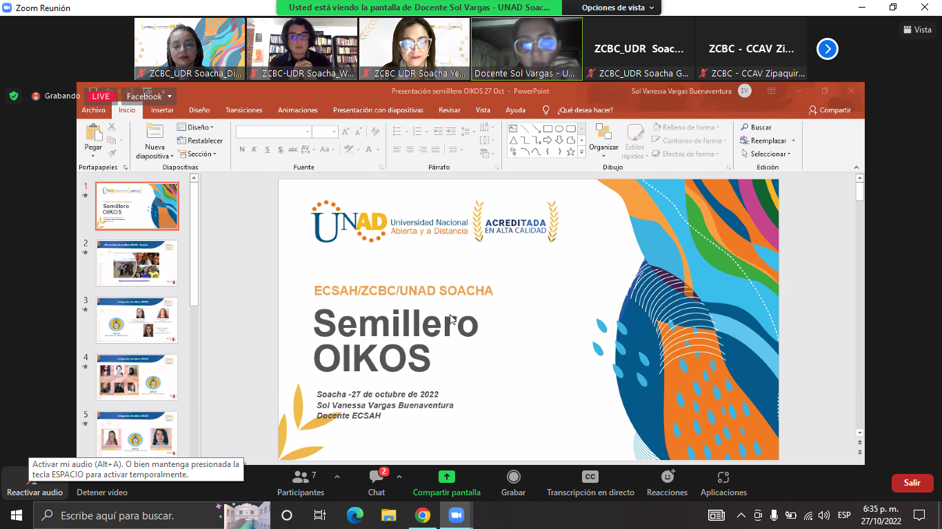942x529 pixels.
Task: Click the Organizar arrange icon
Action: pos(603,132)
